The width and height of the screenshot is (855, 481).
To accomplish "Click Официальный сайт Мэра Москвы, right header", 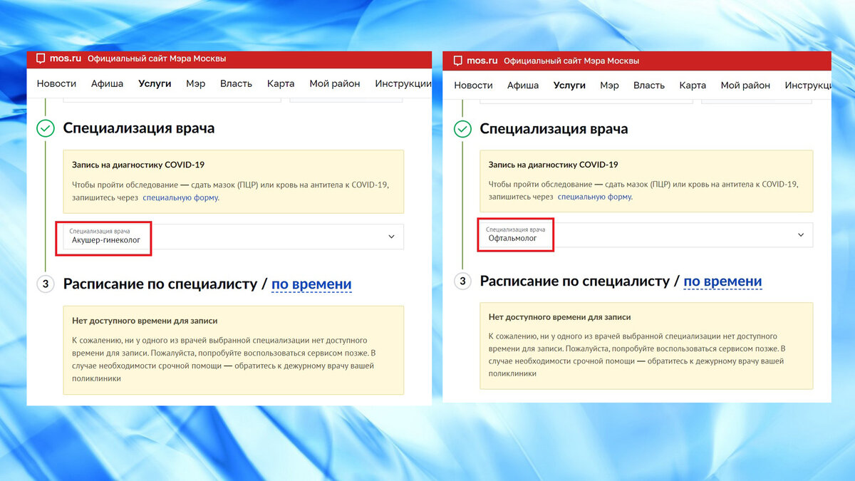I will (571, 61).
